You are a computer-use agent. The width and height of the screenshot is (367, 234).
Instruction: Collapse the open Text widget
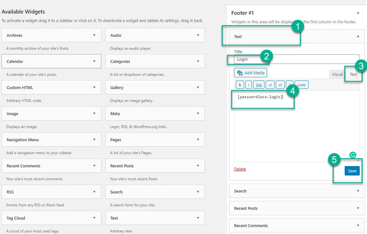click(x=358, y=36)
